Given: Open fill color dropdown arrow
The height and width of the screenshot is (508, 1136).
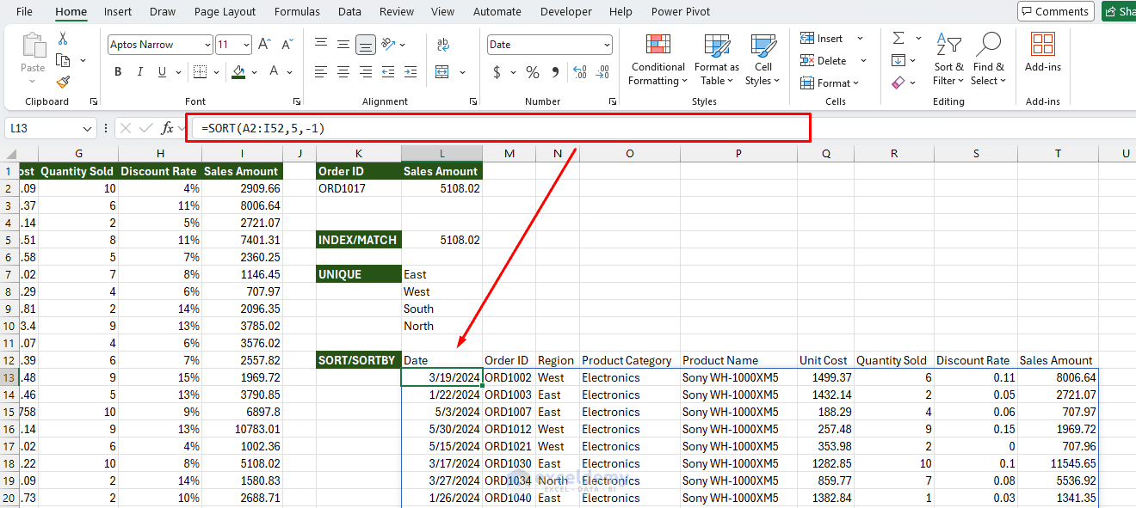Looking at the screenshot, I should click(253, 72).
